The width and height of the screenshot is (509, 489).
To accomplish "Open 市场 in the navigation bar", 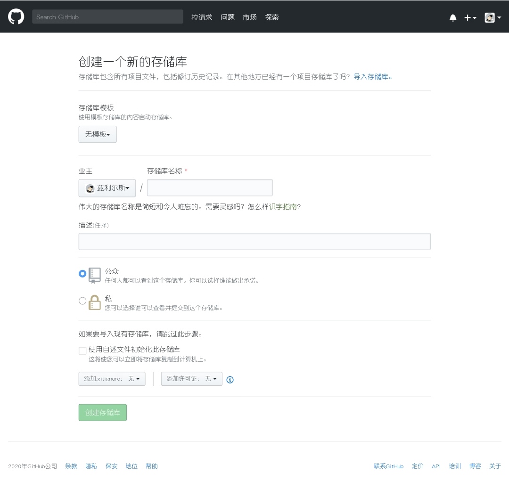I will click(x=250, y=17).
